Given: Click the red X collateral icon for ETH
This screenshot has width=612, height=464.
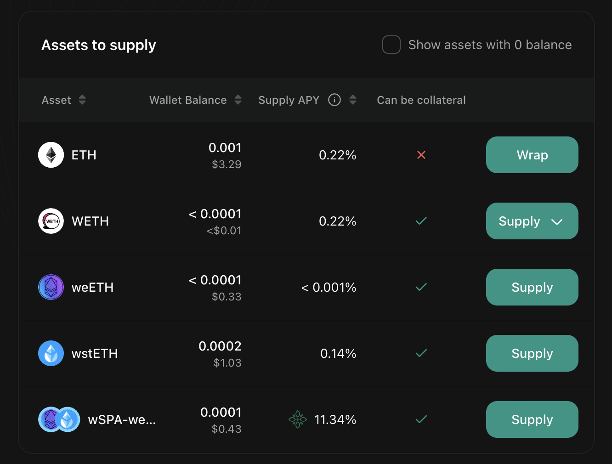Looking at the screenshot, I should (x=421, y=155).
